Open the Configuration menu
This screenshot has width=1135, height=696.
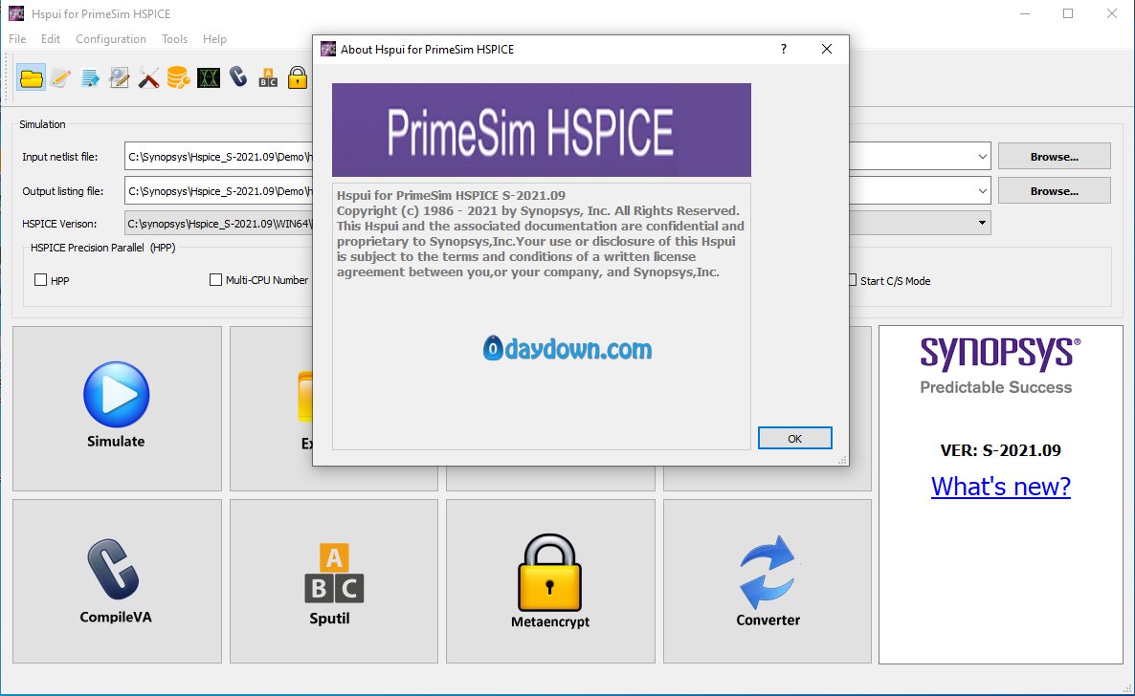[111, 39]
